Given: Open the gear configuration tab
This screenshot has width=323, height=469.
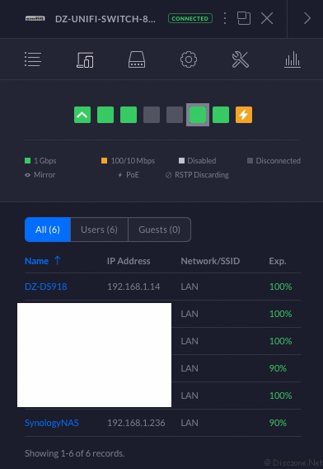Looking at the screenshot, I should coord(189,59).
